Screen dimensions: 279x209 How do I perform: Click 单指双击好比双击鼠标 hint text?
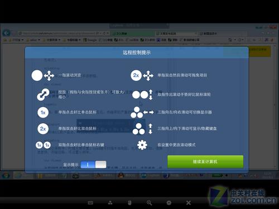78,129
